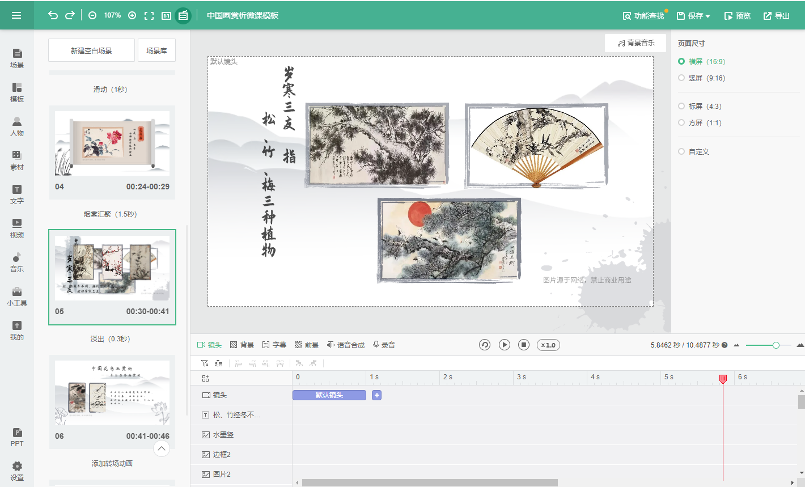Open the 视频 video panel
The height and width of the screenshot is (487, 805).
click(x=17, y=228)
